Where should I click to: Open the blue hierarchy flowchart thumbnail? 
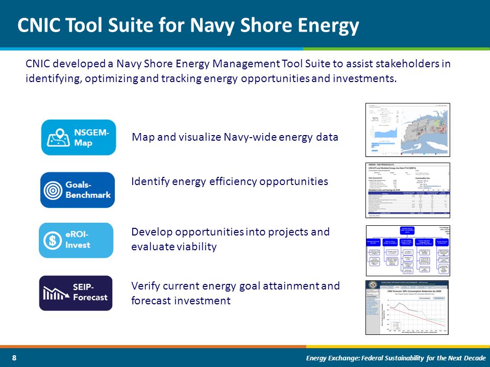click(x=408, y=251)
